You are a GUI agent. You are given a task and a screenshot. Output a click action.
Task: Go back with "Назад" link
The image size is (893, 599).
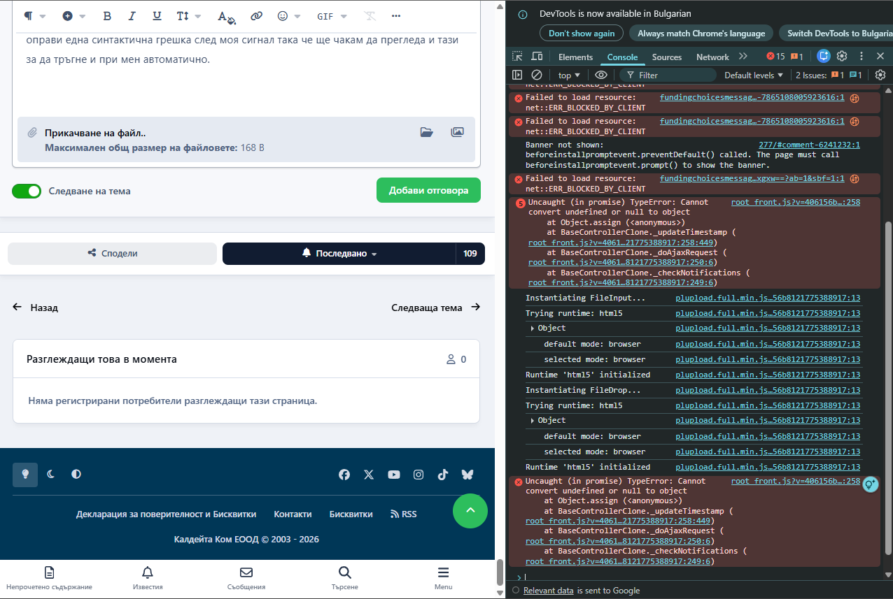(36, 308)
